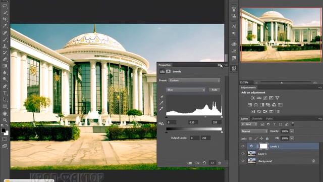Hide the Background layer
The image size is (323, 182).
coord(243,161)
